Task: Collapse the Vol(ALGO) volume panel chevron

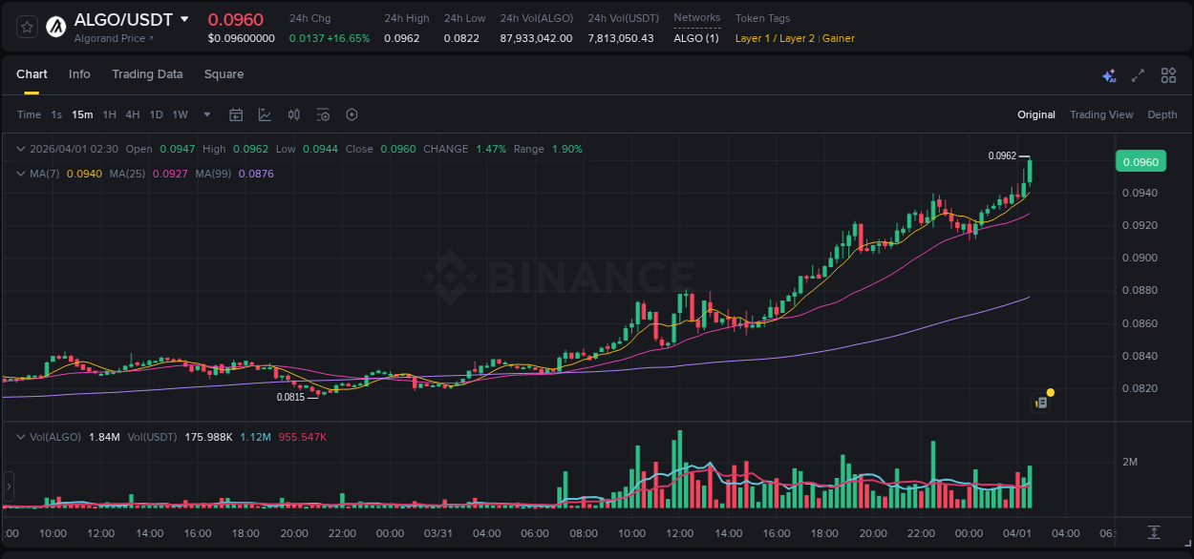Action: [21, 436]
